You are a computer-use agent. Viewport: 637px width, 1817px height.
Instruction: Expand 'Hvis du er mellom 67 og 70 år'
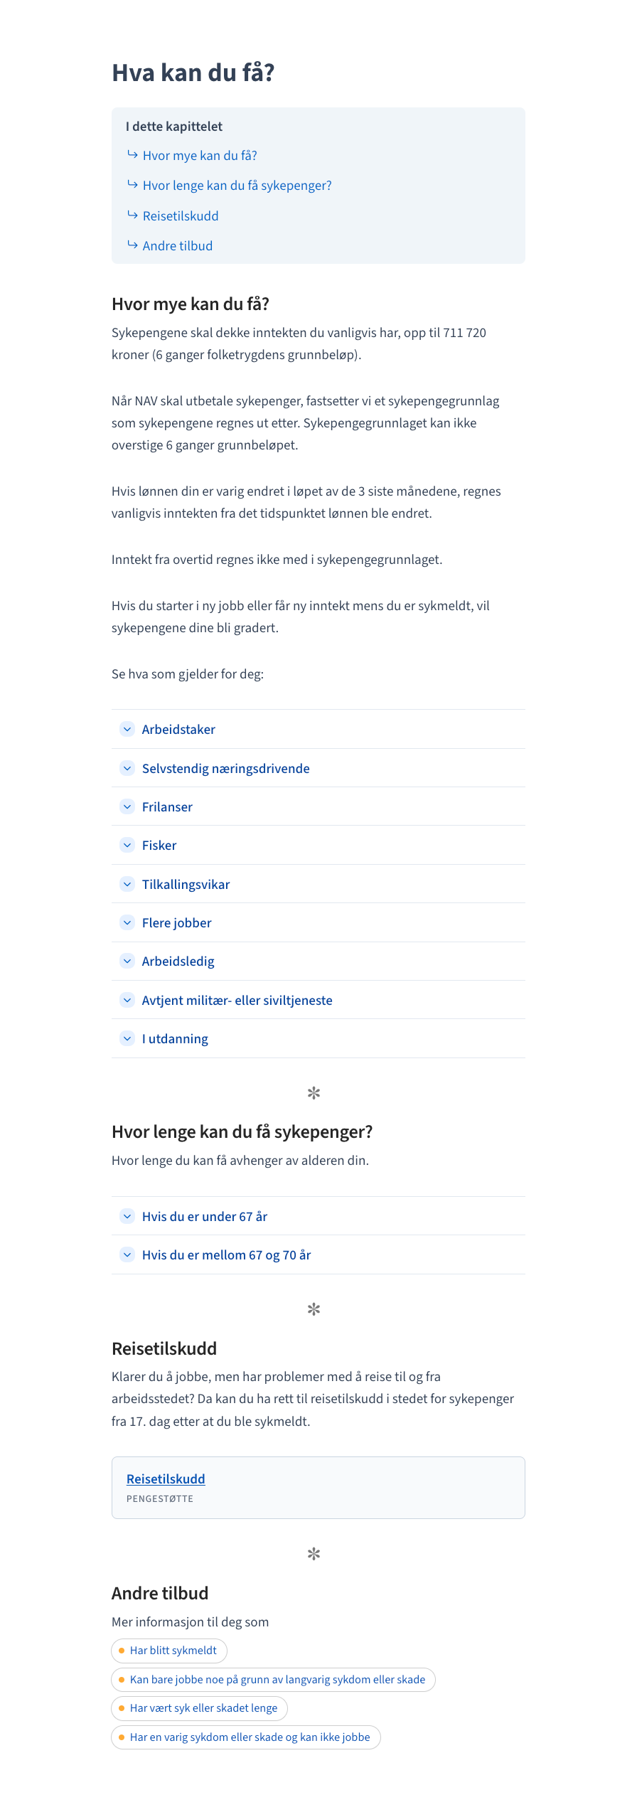click(x=226, y=1254)
